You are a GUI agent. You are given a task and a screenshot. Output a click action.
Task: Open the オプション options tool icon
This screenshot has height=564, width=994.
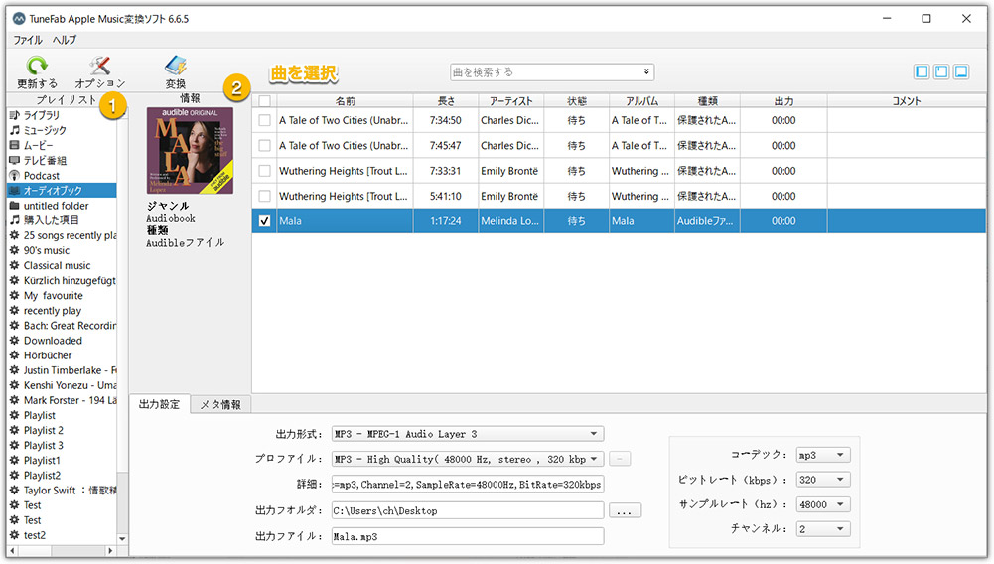coord(99,66)
